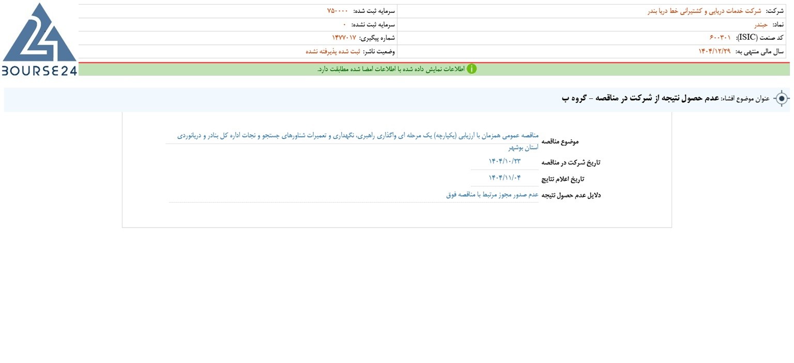Click the label سال مالی منتهی به
The height and width of the screenshot is (363, 794).
760,51
